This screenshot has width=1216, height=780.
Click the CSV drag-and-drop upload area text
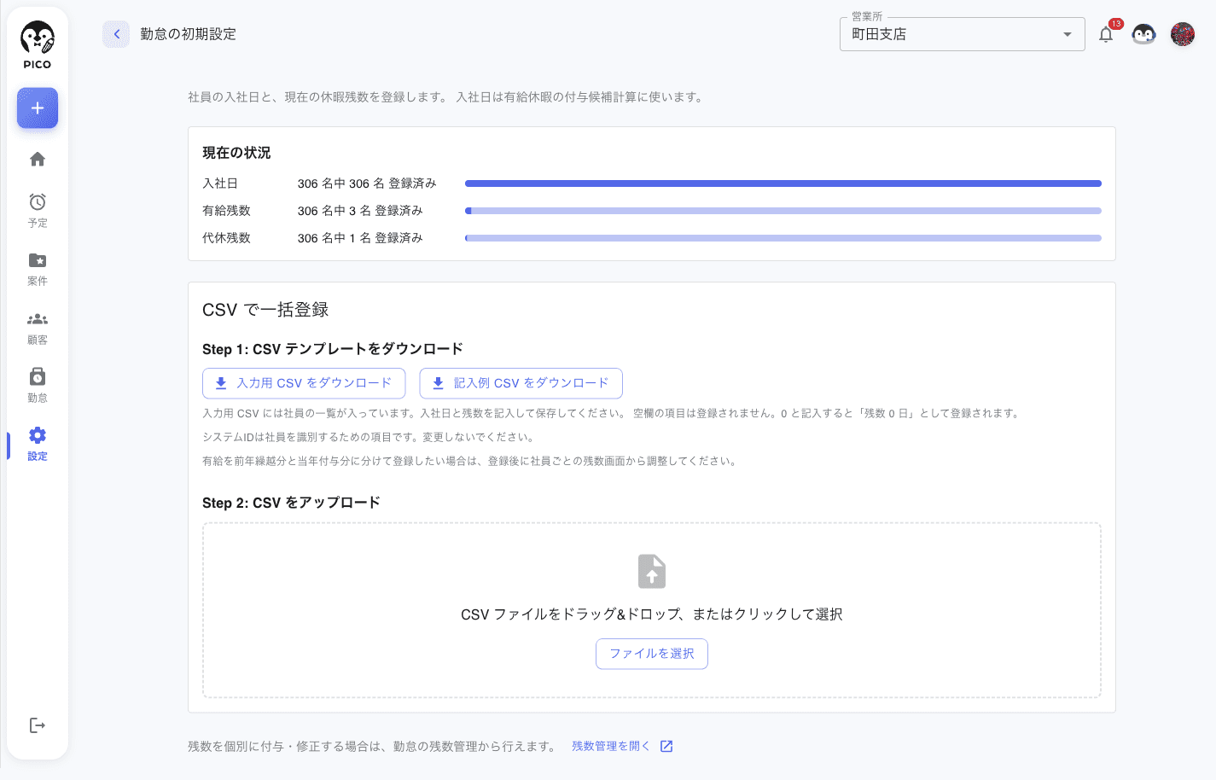[652, 614]
